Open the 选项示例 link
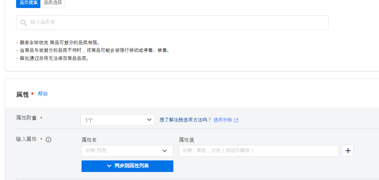Screen dimensions: 379x180 pos(222,120)
